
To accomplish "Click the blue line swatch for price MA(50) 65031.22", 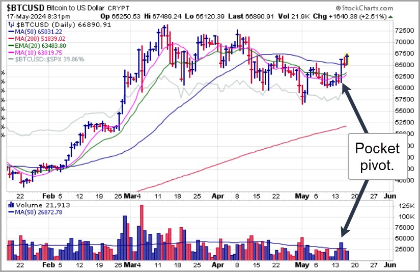I will 11,32.
